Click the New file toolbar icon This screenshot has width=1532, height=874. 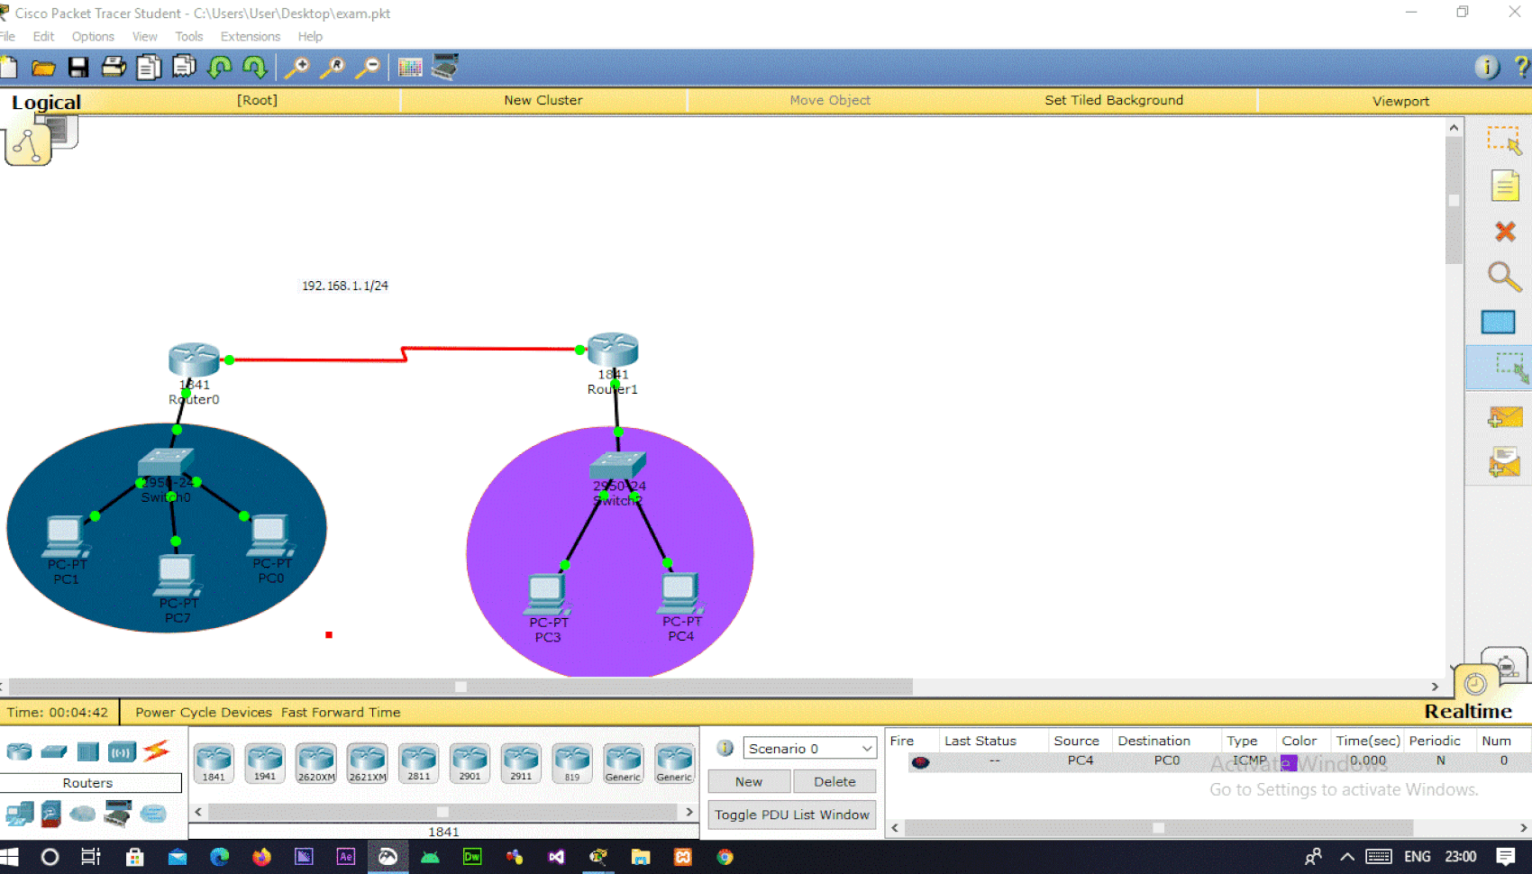tap(9, 68)
